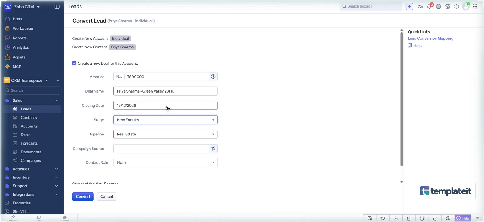Open the Contact Role dropdown
The width and height of the screenshot is (484, 222).
(x=165, y=162)
